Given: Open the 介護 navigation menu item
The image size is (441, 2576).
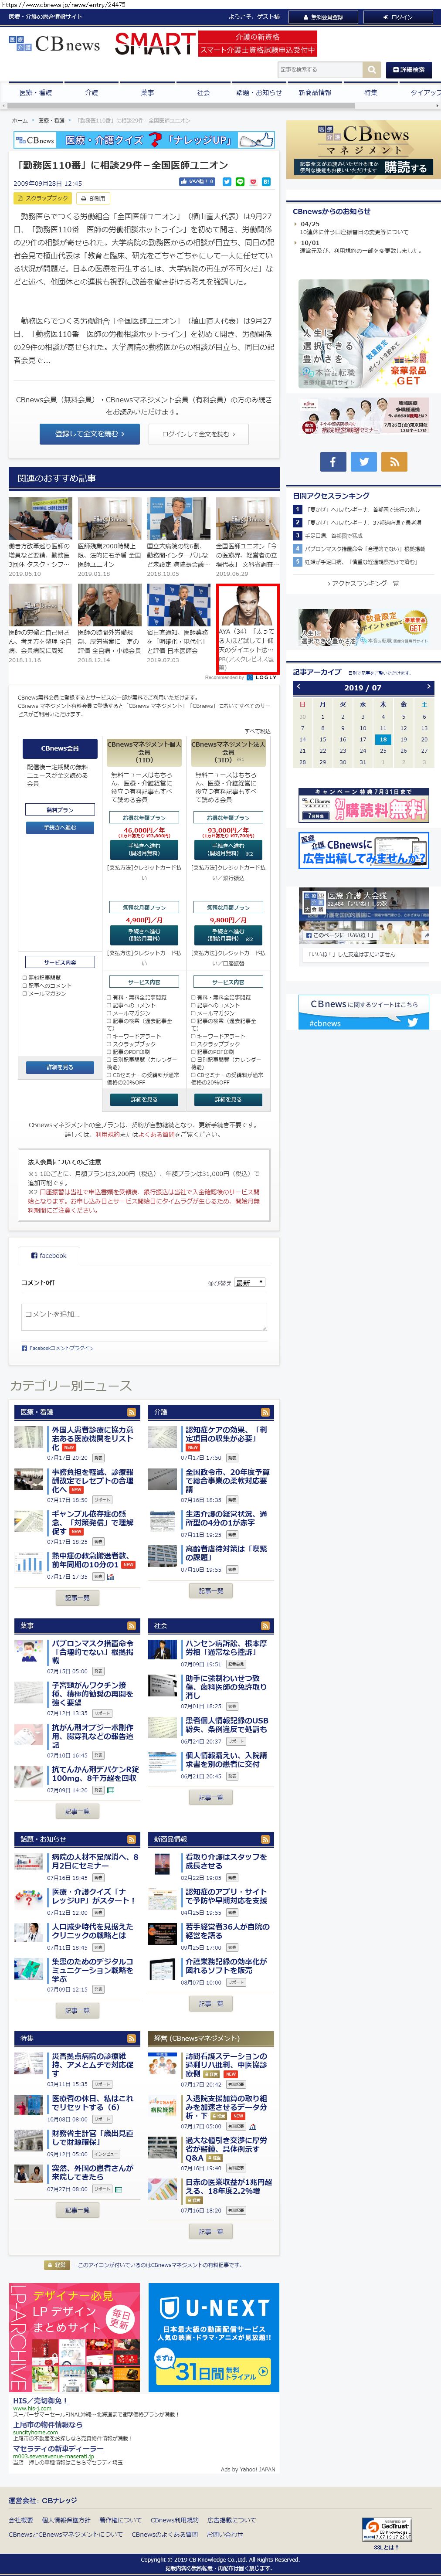Looking at the screenshot, I should pos(92,92).
